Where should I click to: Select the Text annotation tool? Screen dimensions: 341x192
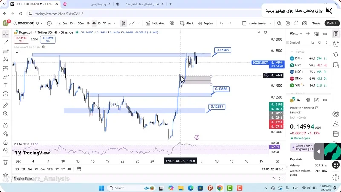6,85
